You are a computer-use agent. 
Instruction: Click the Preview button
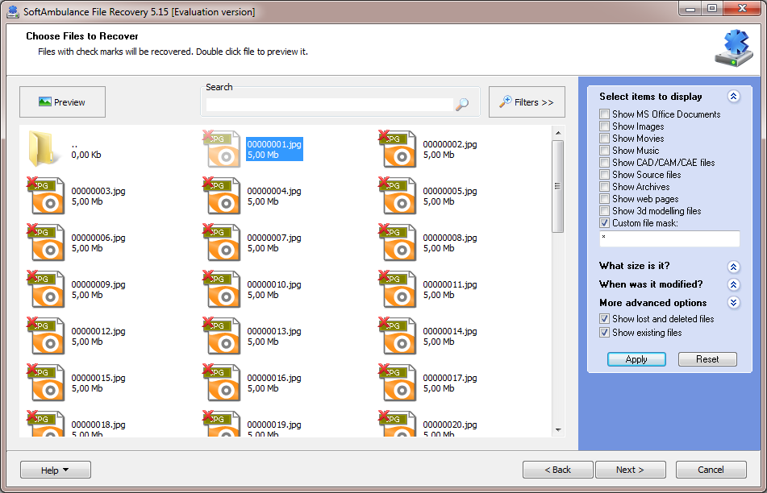[x=62, y=102]
